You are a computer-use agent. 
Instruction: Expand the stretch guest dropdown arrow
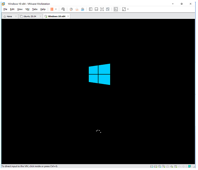tap(128, 9)
